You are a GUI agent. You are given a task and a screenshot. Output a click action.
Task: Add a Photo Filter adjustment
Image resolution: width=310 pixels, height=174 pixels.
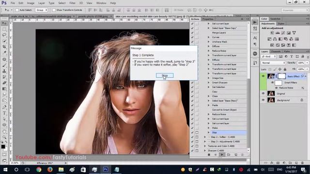[x=286, y=39]
